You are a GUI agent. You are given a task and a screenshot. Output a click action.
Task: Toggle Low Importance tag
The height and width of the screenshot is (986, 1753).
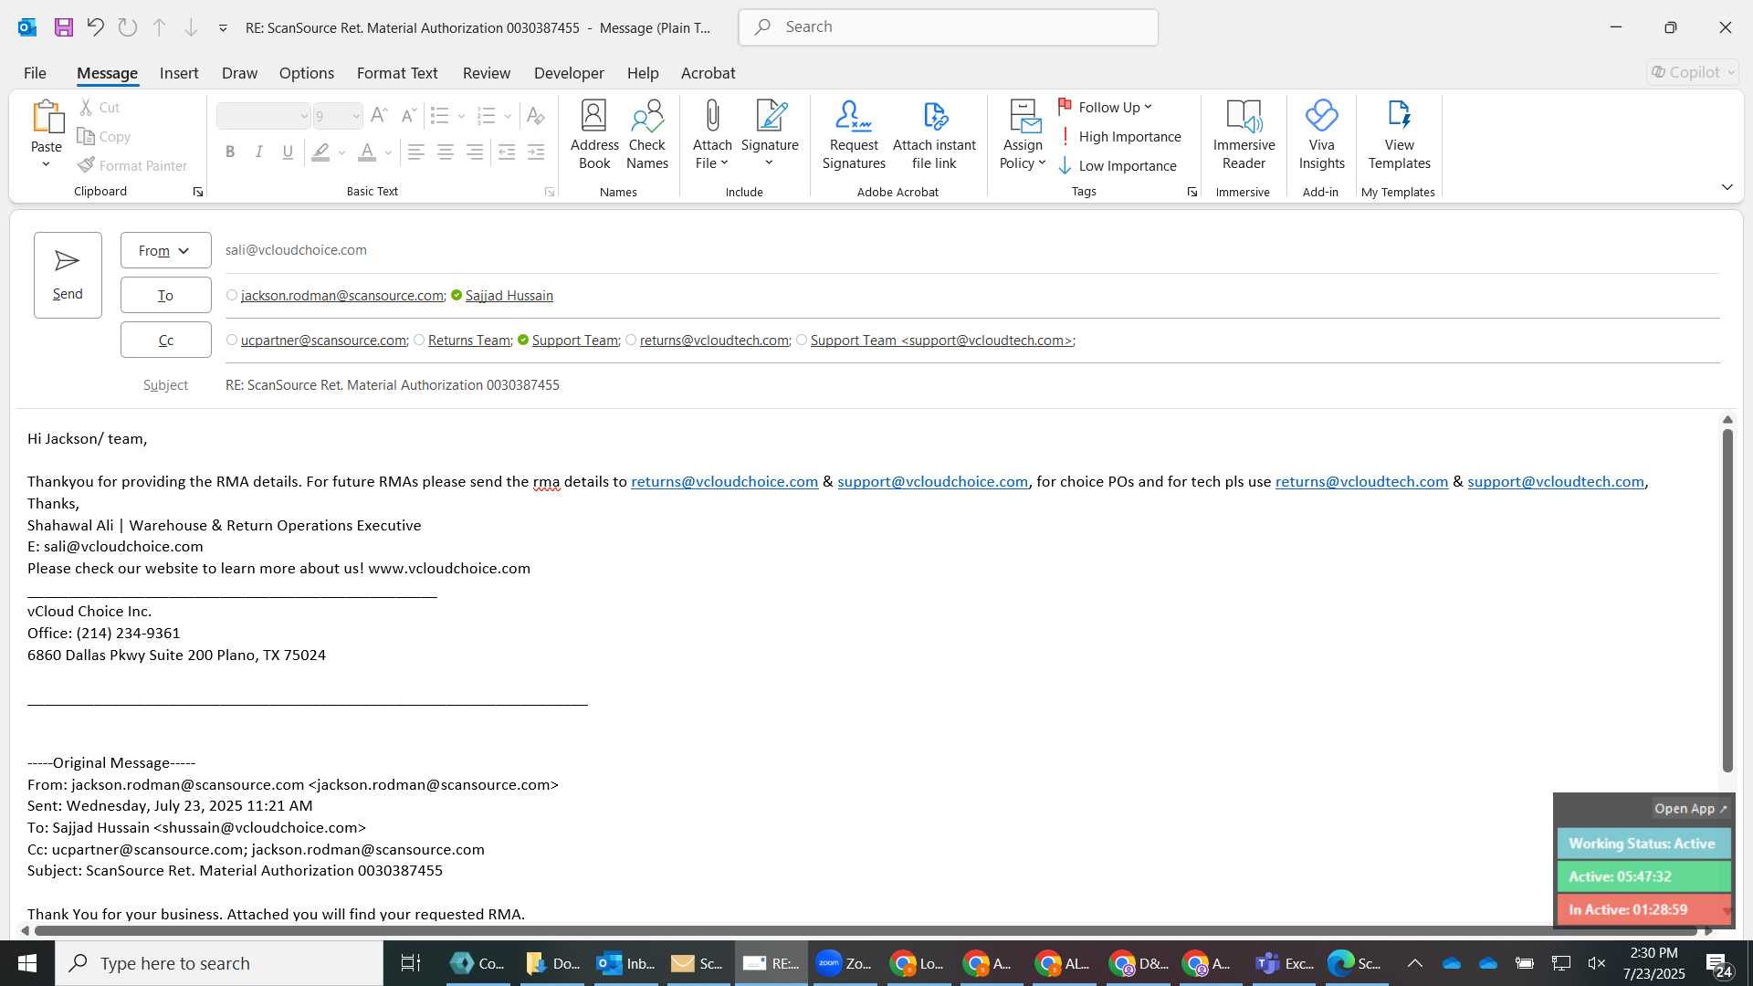[1118, 166]
